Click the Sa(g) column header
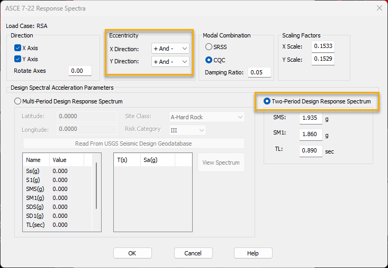The height and width of the screenshot is (268, 388). tap(158, 160)
